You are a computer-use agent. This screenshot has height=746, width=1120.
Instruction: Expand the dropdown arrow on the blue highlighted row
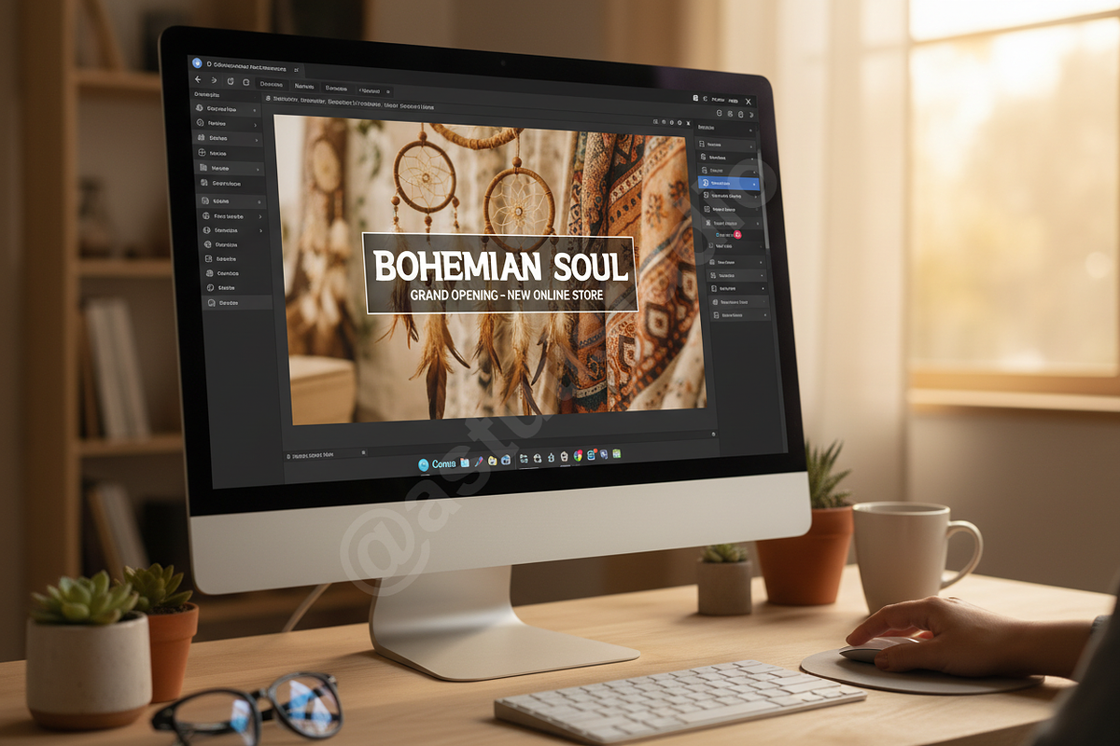click(754, 185)
